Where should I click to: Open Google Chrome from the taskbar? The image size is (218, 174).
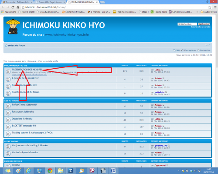pyautogui.click(x=50, y=171)
